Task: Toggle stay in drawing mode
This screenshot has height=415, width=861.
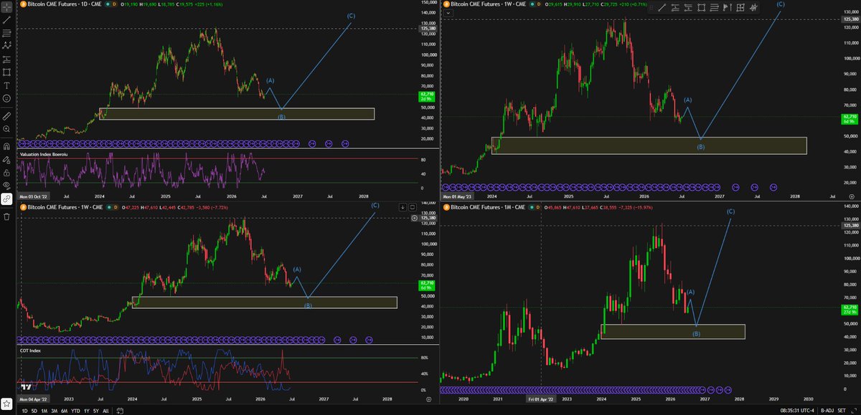Action: point(6,159)
